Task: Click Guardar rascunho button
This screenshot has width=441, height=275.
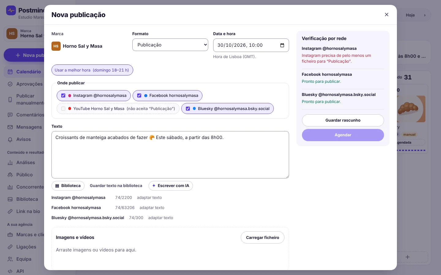Action: click(x=343, y=120)
